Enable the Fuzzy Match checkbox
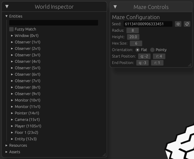This screenshot has height=159, width=194. [11, 29]
